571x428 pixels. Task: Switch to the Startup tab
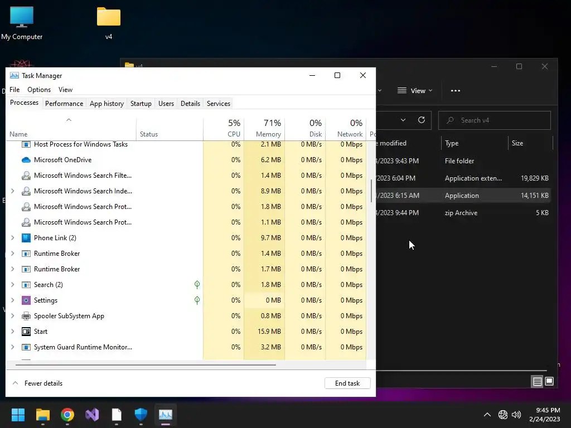141,104
